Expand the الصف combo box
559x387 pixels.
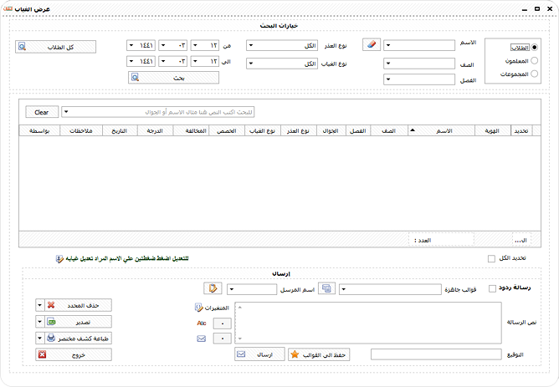(x=419, y=64)
